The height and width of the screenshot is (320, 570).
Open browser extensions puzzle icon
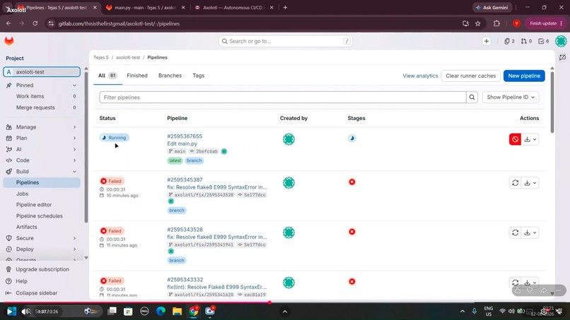496,23
